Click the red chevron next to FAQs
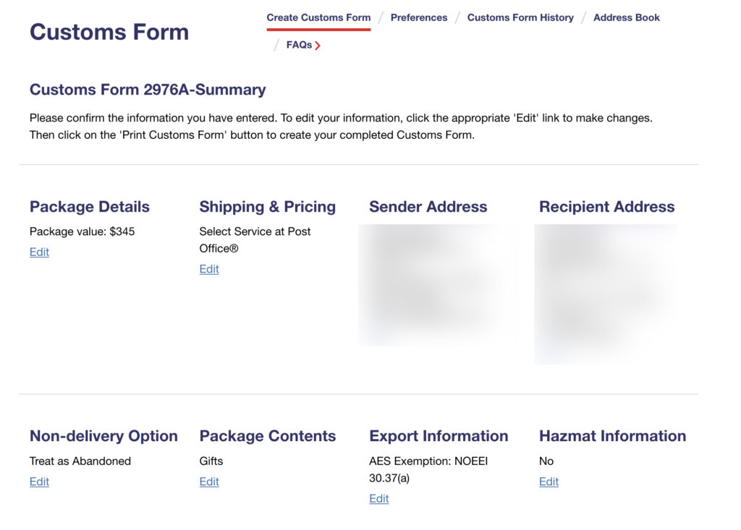741x530 pixels. tap(318, 46)
